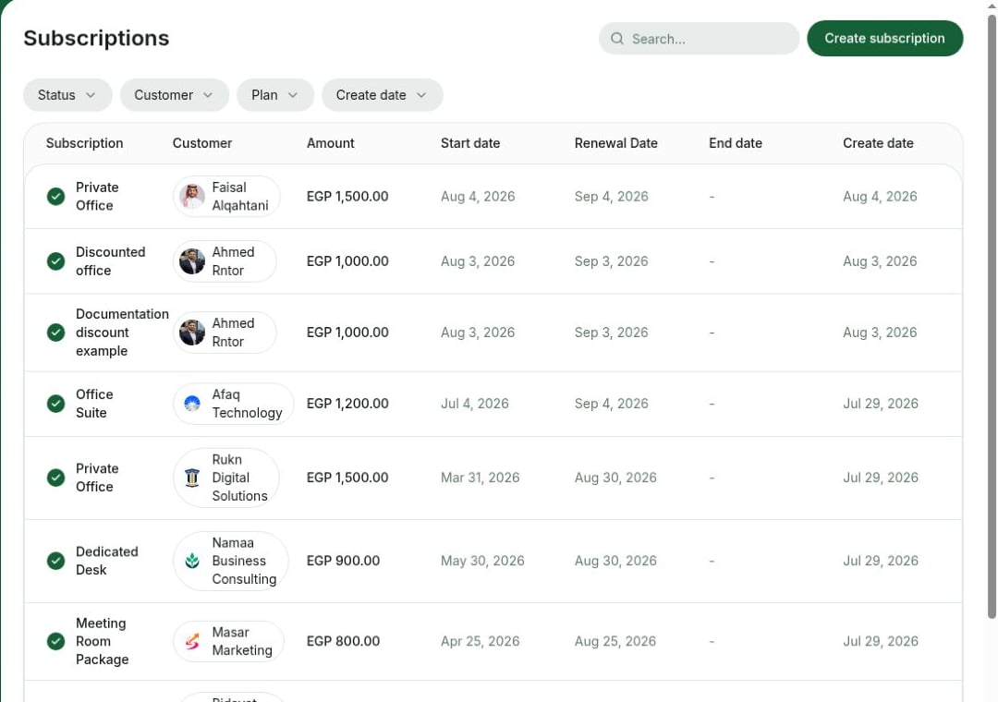Viewport: 998px width, 702px height.
Task: Click status check icon for Dedicated Desk
Action: 56,561
